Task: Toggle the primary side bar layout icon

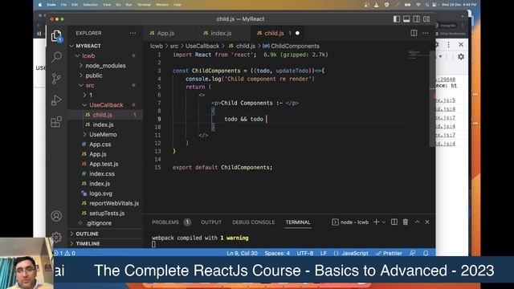Action: [x=396, y=19]
